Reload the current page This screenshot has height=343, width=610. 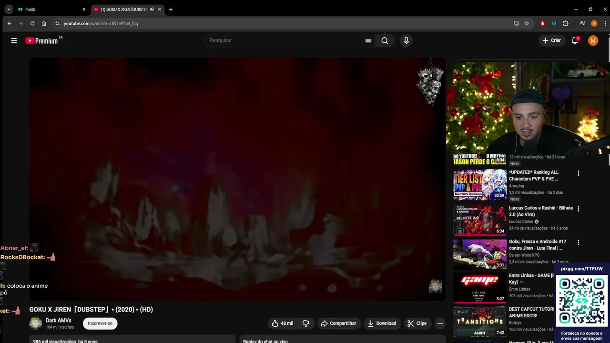point(32,23)
